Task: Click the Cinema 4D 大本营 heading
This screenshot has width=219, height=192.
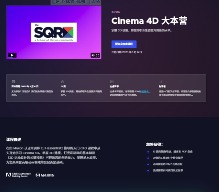Action: pyautogui.click(x=149, y=21)
